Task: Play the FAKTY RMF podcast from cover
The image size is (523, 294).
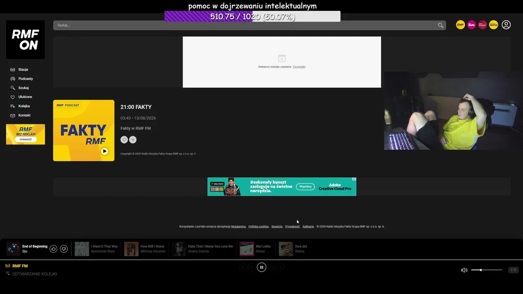Action: click(x=105, y=151)
